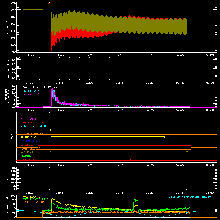The image size is (220, 220).
Task: Click the 220 value on Pointing axis
Action: pos(13,3)
